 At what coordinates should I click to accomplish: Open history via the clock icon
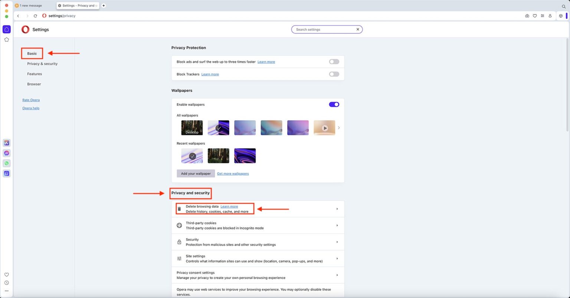[6, 282]
